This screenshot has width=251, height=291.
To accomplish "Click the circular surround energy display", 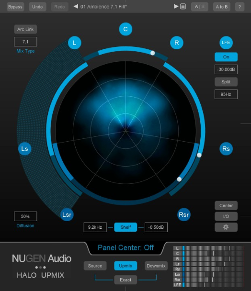I will 125,131.
